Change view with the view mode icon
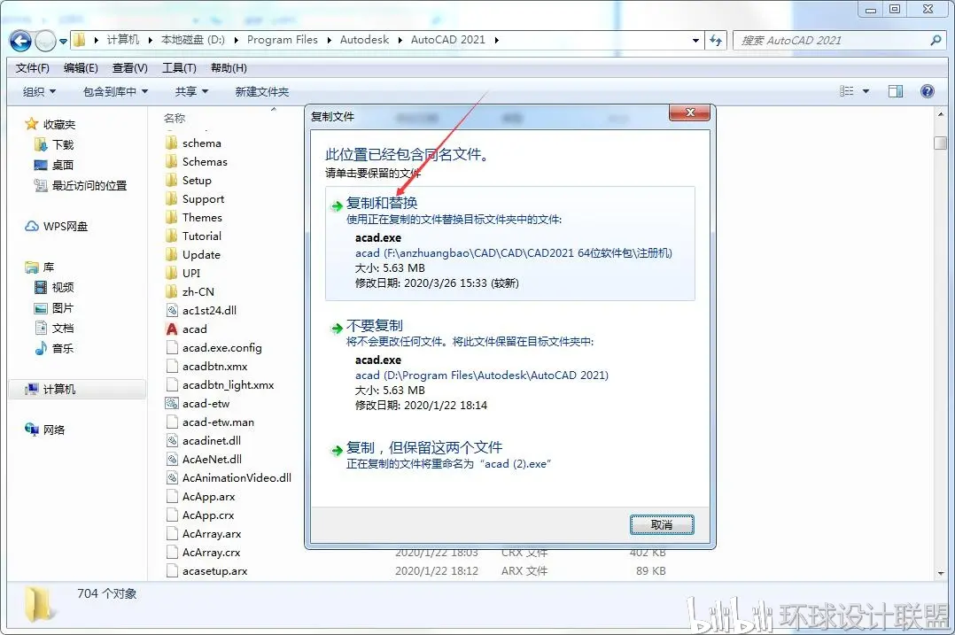The width and height of the screenshot is (955, 635). 846,91
